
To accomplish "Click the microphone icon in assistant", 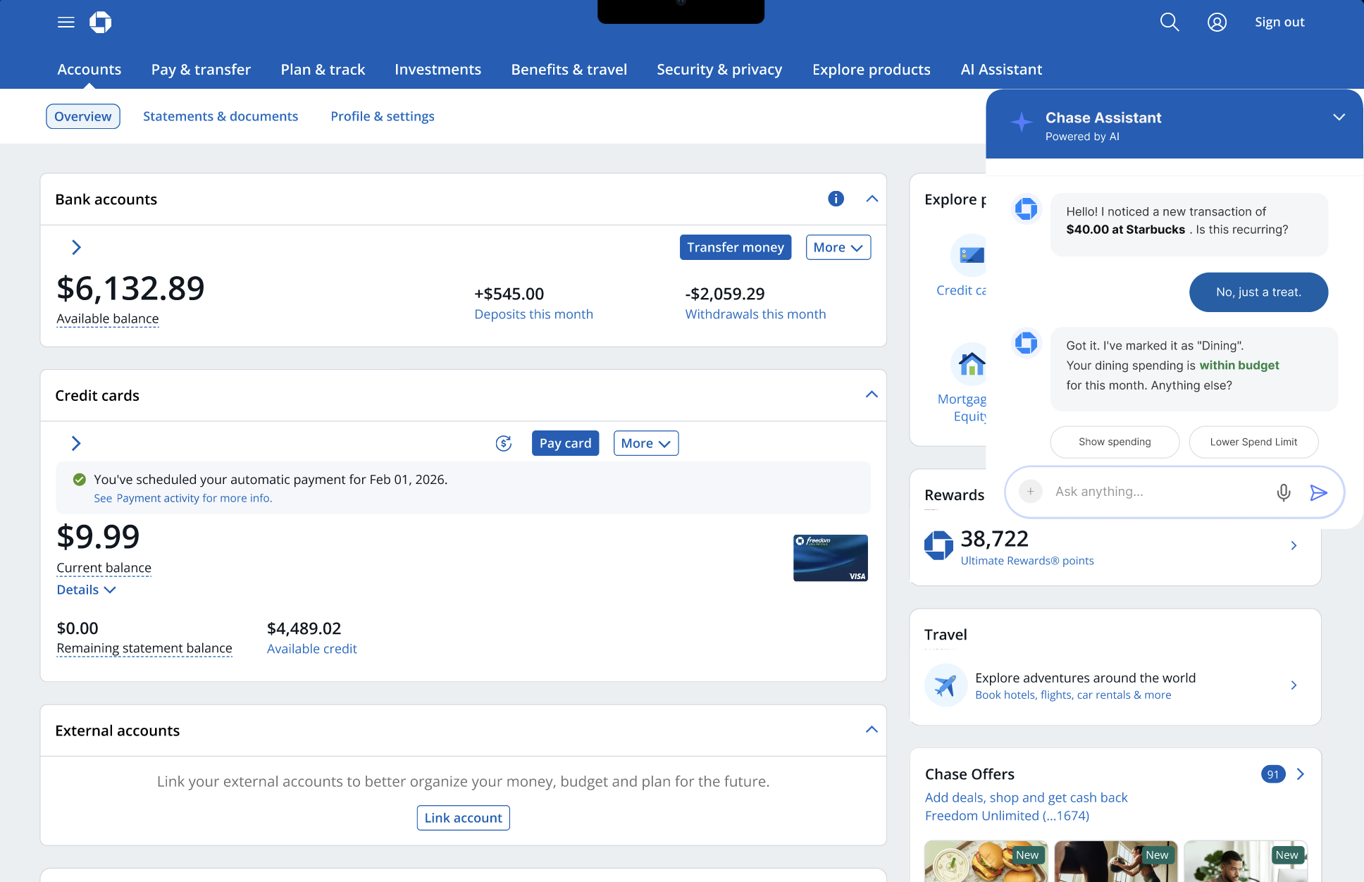I will point(1283,492).
